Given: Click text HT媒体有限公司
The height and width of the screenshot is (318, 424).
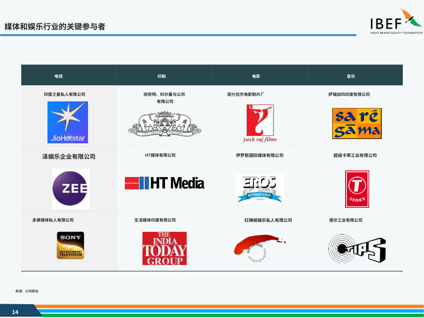Looking at the screenshot, I should tap(160, 155).
